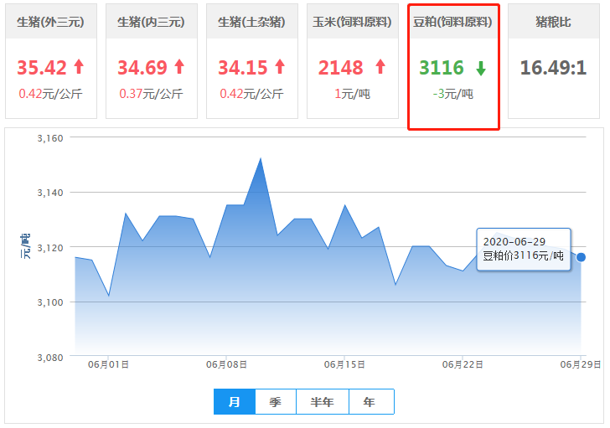Screen dimensions: 610x428
Task: Click the red up arrow beside 34.15
Action: point(279,67)
